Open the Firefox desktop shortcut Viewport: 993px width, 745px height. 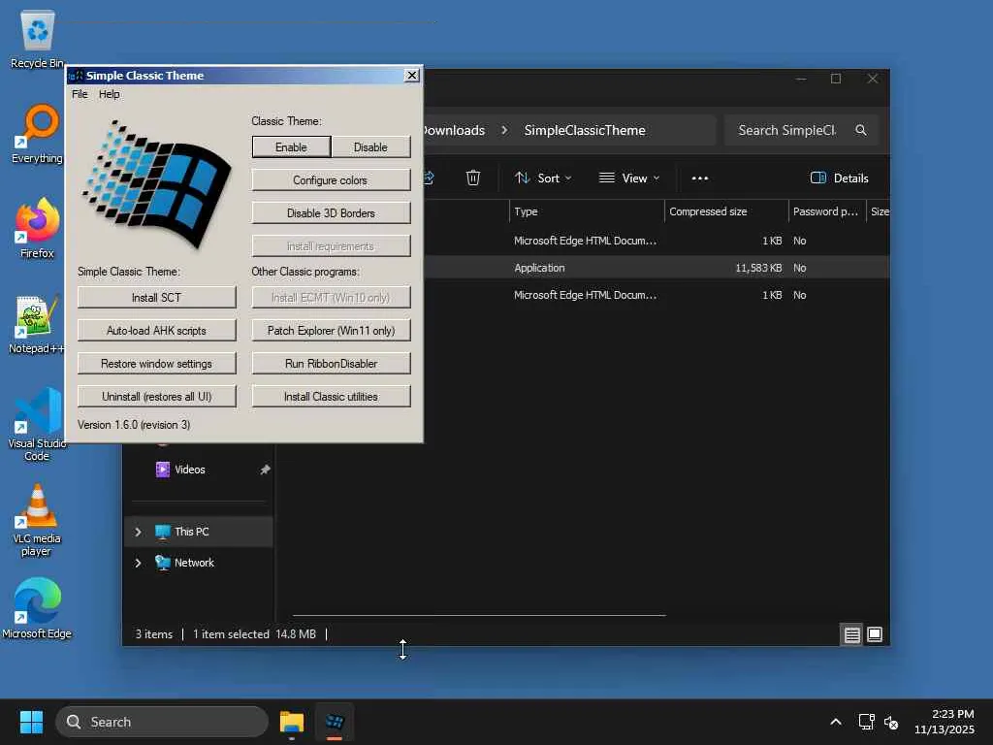(x=37, y=228)
